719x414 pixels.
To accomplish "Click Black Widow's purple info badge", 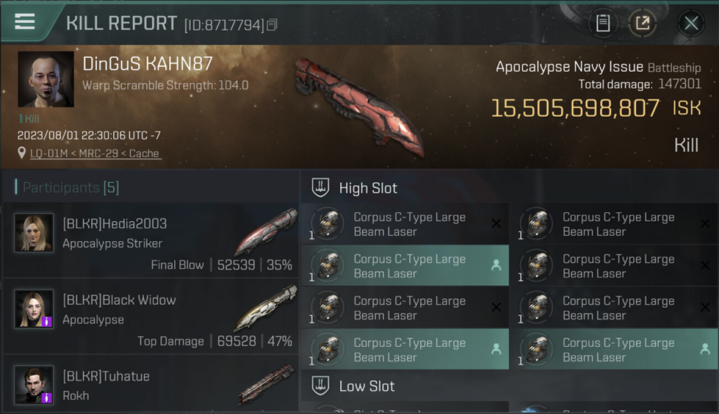I will tap(47, 322).
